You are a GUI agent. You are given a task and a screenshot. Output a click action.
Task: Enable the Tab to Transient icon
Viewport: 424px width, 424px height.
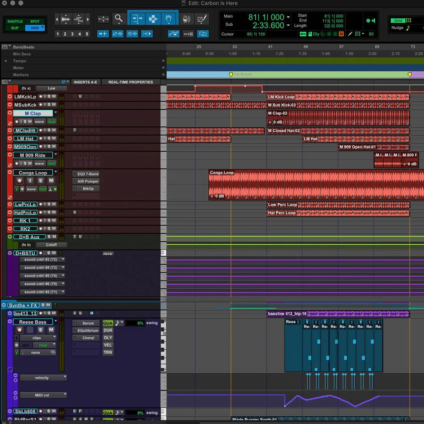[x=103, y=34]
